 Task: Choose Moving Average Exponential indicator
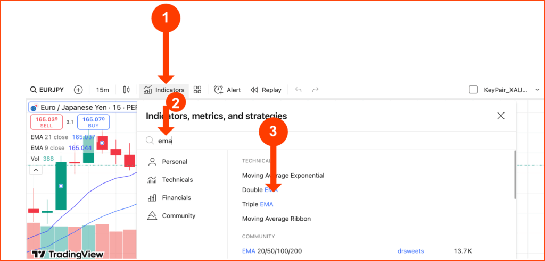283,176
